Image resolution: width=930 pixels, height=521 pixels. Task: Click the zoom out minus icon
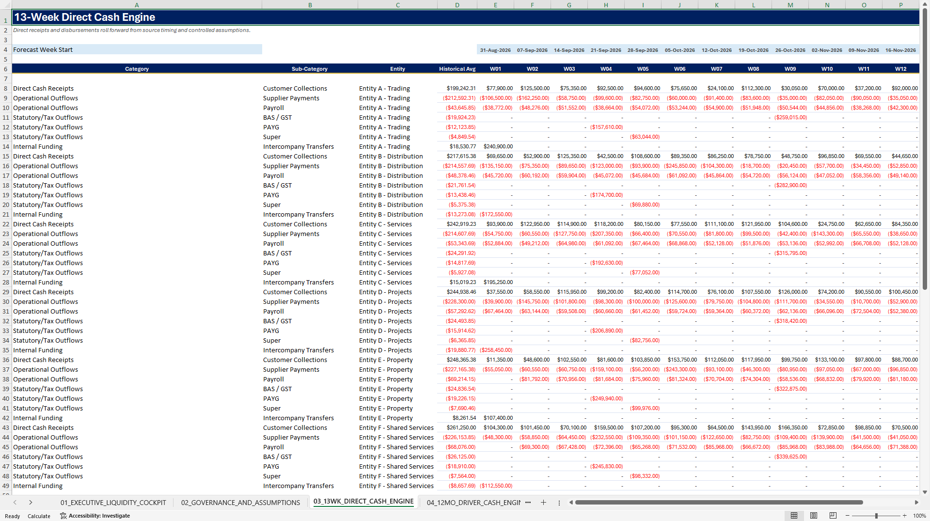[848, 516]
